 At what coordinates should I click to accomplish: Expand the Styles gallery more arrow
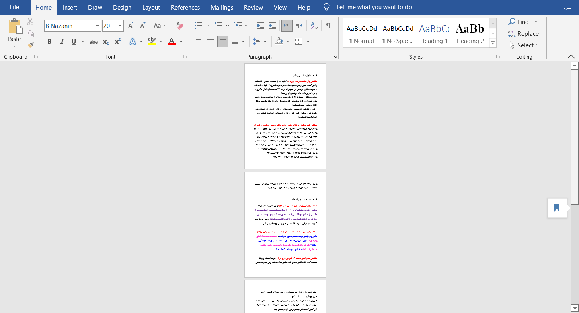point(493,43)
